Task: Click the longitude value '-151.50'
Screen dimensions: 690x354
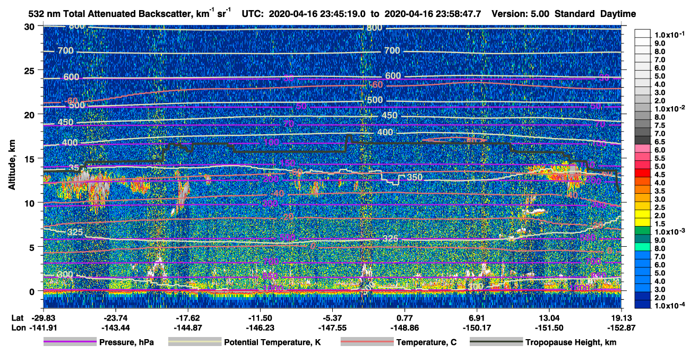Action: [549, 328]
